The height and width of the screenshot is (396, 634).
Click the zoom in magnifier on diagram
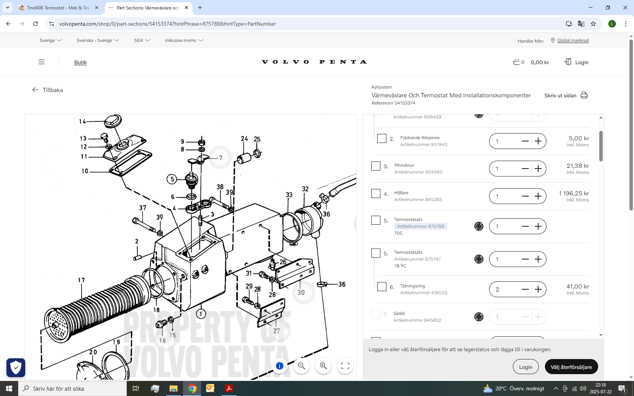tap(323, 366)
